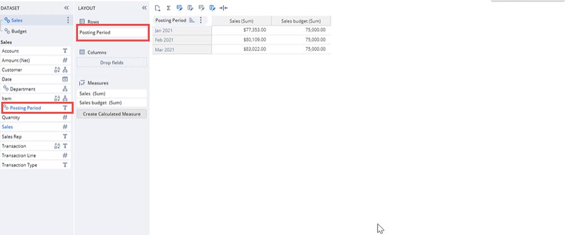This screenshot has height=235, width=587.
Task: Collapse the LAYOUT panel
Action: (145, 8)
